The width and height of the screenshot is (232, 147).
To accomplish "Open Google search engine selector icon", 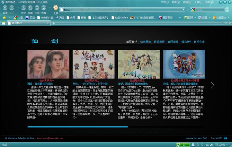I will point(193,10).
